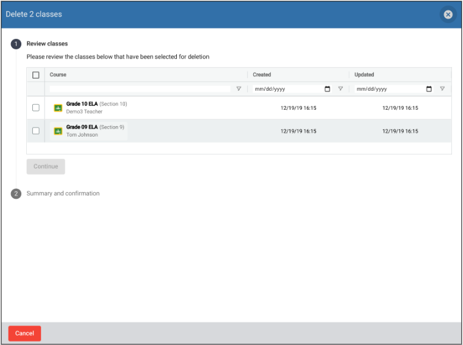Open the Created date calendar picker icon

point(328,89)
